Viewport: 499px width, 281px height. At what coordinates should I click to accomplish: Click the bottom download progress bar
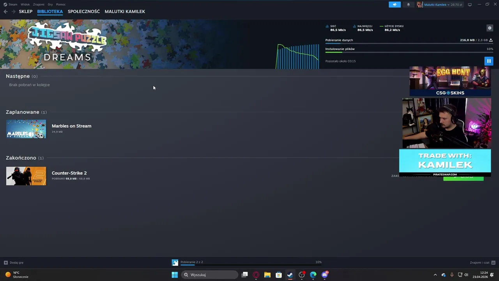point(251,265)
